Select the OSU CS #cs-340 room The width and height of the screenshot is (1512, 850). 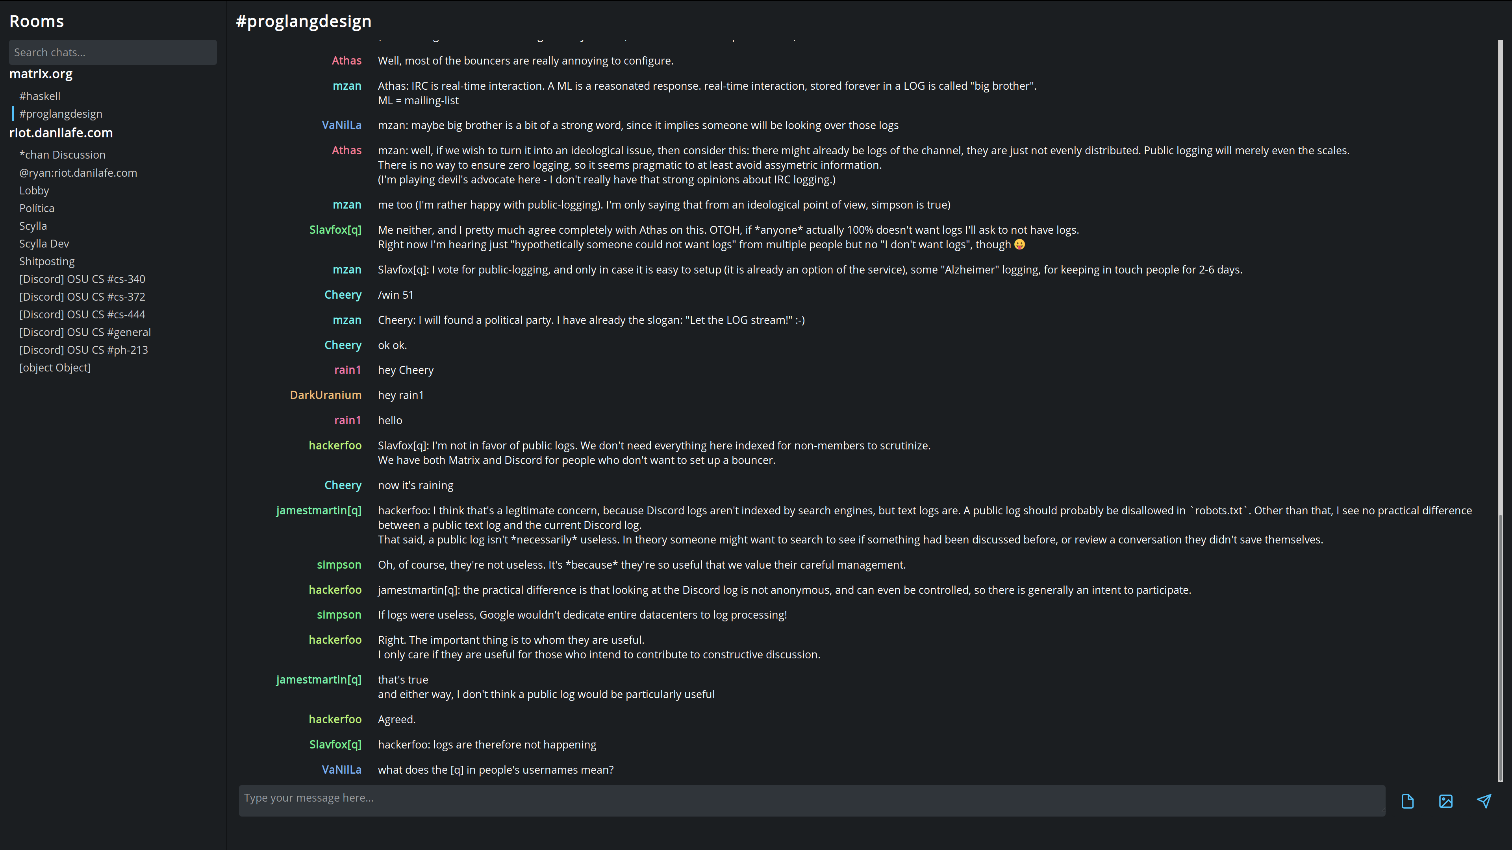point(82,279)
